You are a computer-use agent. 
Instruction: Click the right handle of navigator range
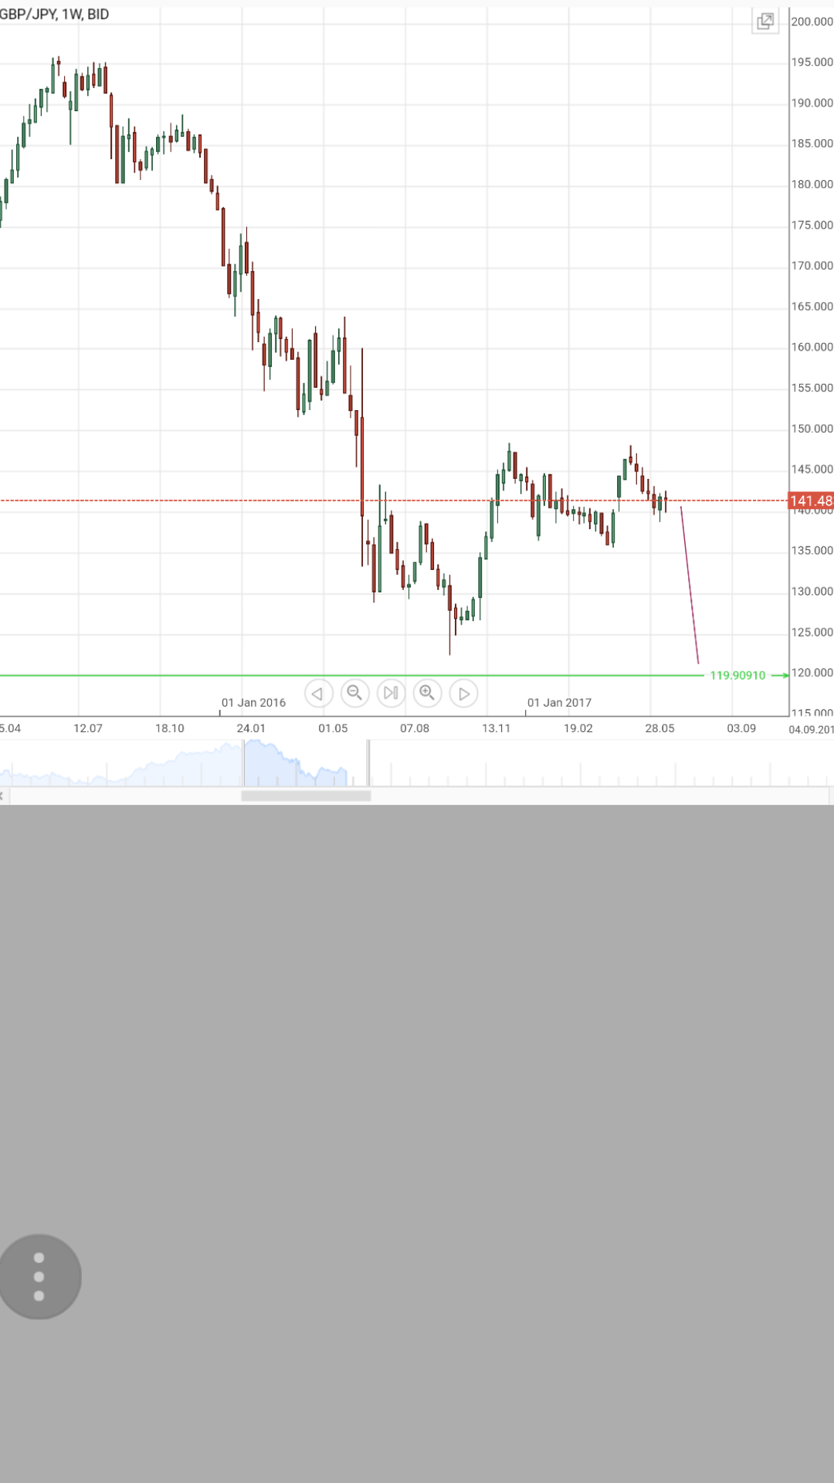(368, 763)
